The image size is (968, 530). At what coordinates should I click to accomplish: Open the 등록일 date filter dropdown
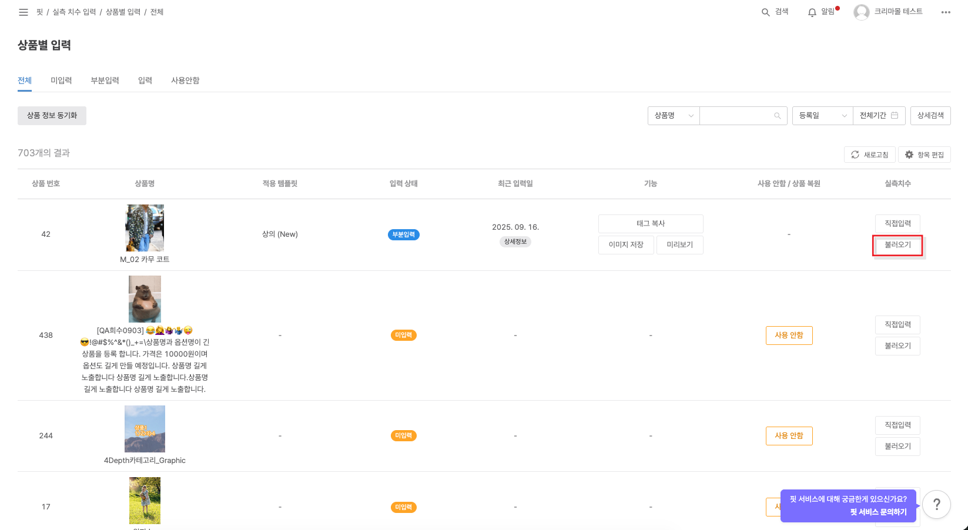click(822, 116)
